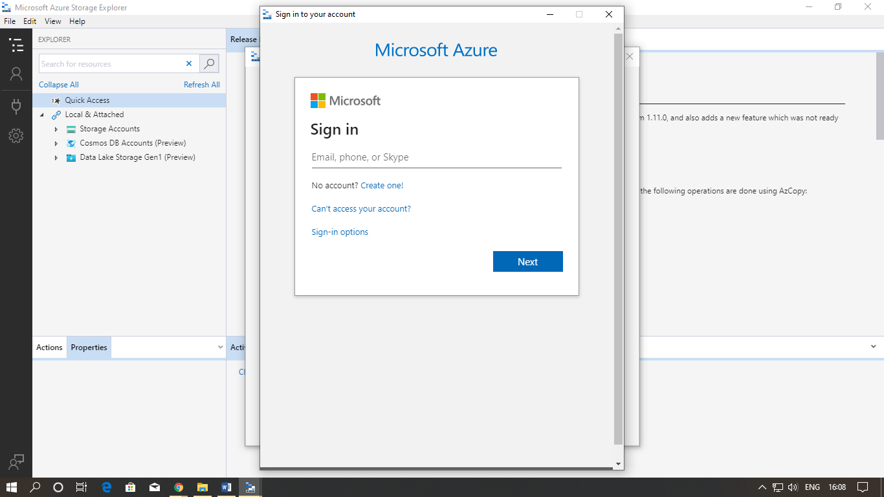The image size is (884, 497).
Task: Open the Microsoft Store taskbar icon
Action: (131, 487)
